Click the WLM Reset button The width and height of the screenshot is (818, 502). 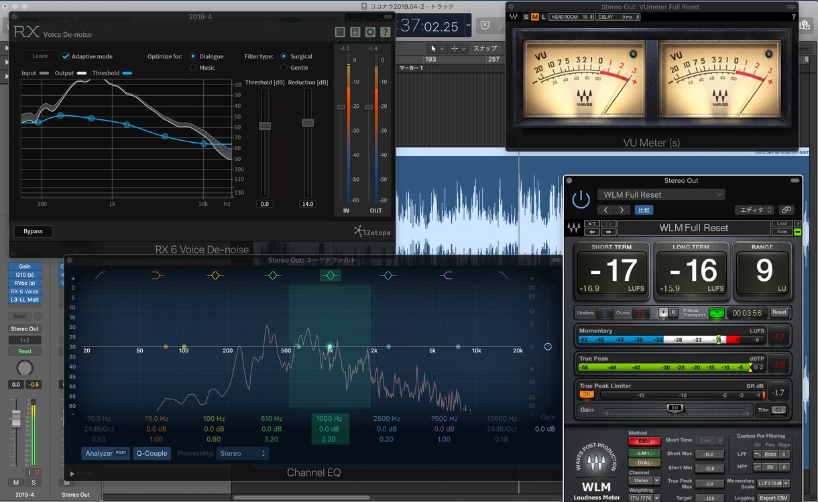779,312
